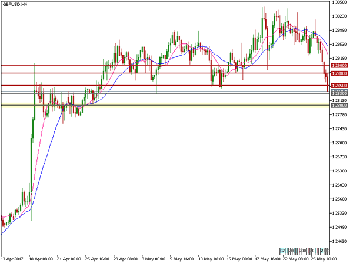
Task: Click the 1.29530 price axis value
Action: (x=339, y=45)
